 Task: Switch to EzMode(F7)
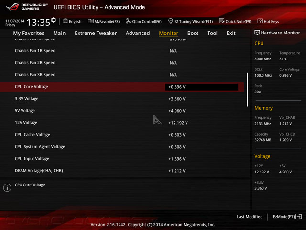[287, 217]
